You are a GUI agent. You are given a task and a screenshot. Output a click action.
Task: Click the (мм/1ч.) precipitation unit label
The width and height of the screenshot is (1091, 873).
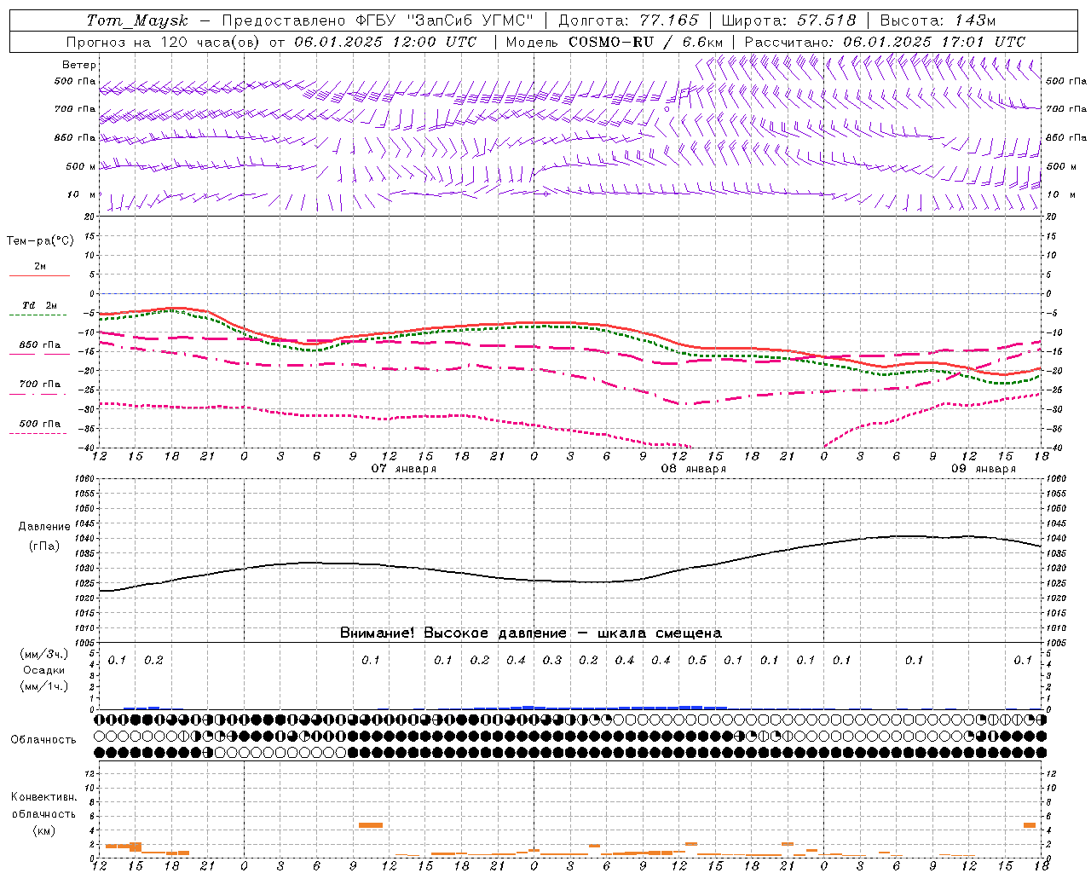click(44, 686)
